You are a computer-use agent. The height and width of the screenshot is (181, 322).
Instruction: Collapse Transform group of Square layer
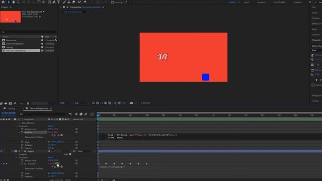(x=17, y=157)
